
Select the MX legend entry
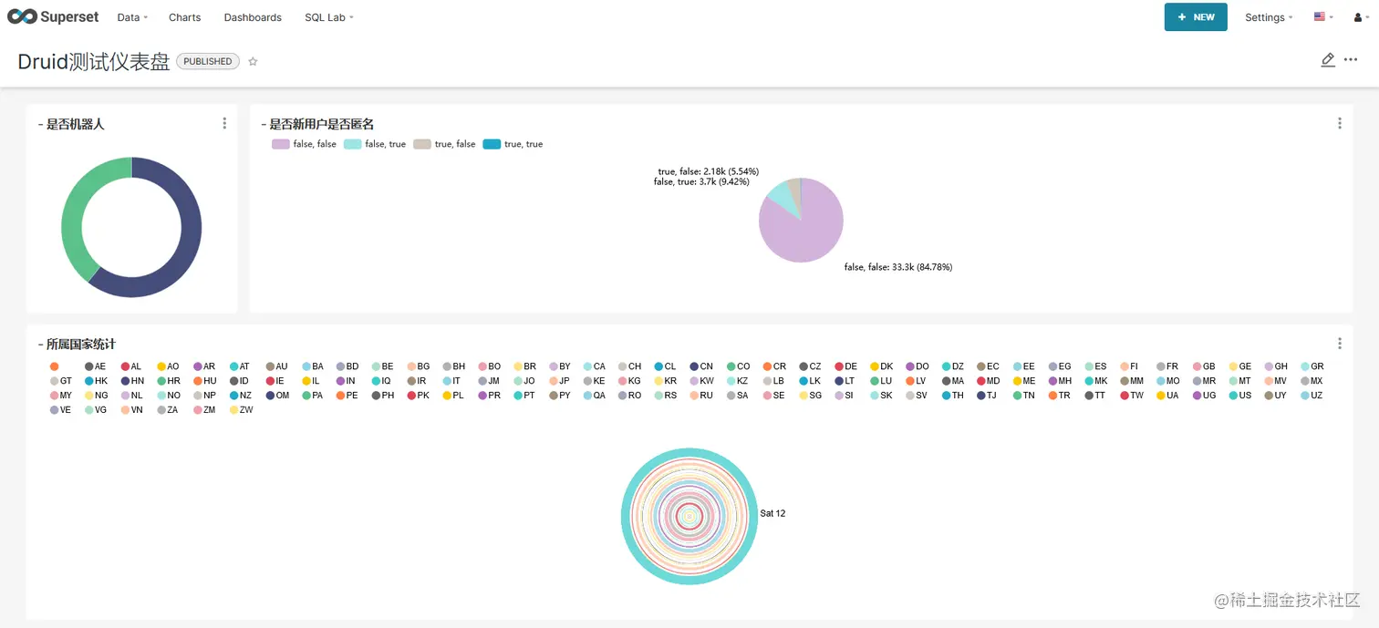pyautogui.click(x=1312, y=381)
